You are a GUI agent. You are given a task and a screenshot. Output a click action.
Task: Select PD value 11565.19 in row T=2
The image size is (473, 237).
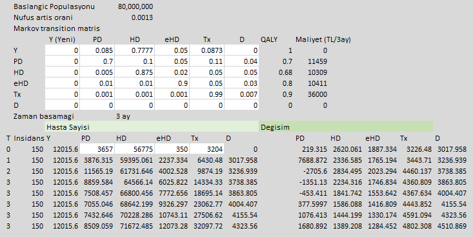tap(98, 171)
